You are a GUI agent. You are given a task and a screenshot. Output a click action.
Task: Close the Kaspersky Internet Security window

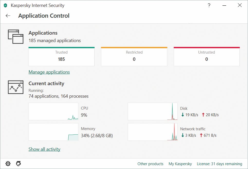240,5
